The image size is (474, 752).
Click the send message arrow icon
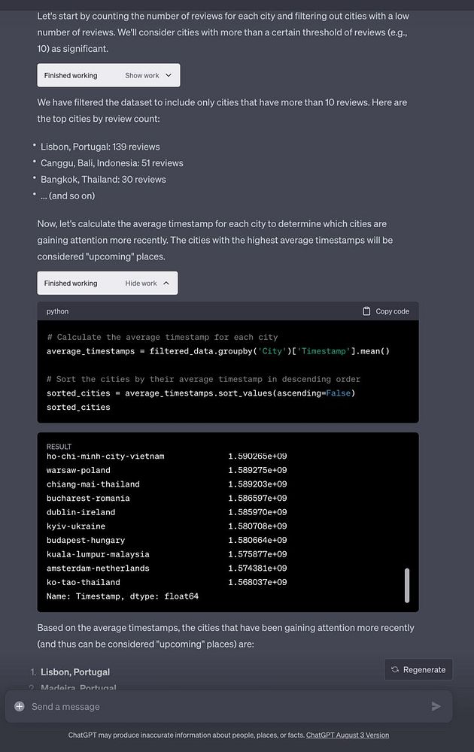(x=436, y=706)
